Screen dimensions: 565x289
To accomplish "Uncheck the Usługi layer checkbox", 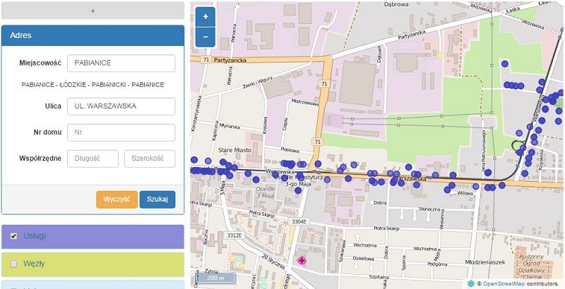I will pos(13,236).
